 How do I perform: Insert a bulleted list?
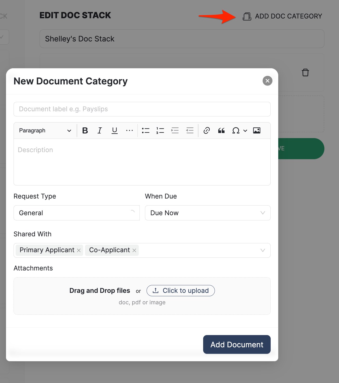[x=146, y=130]
